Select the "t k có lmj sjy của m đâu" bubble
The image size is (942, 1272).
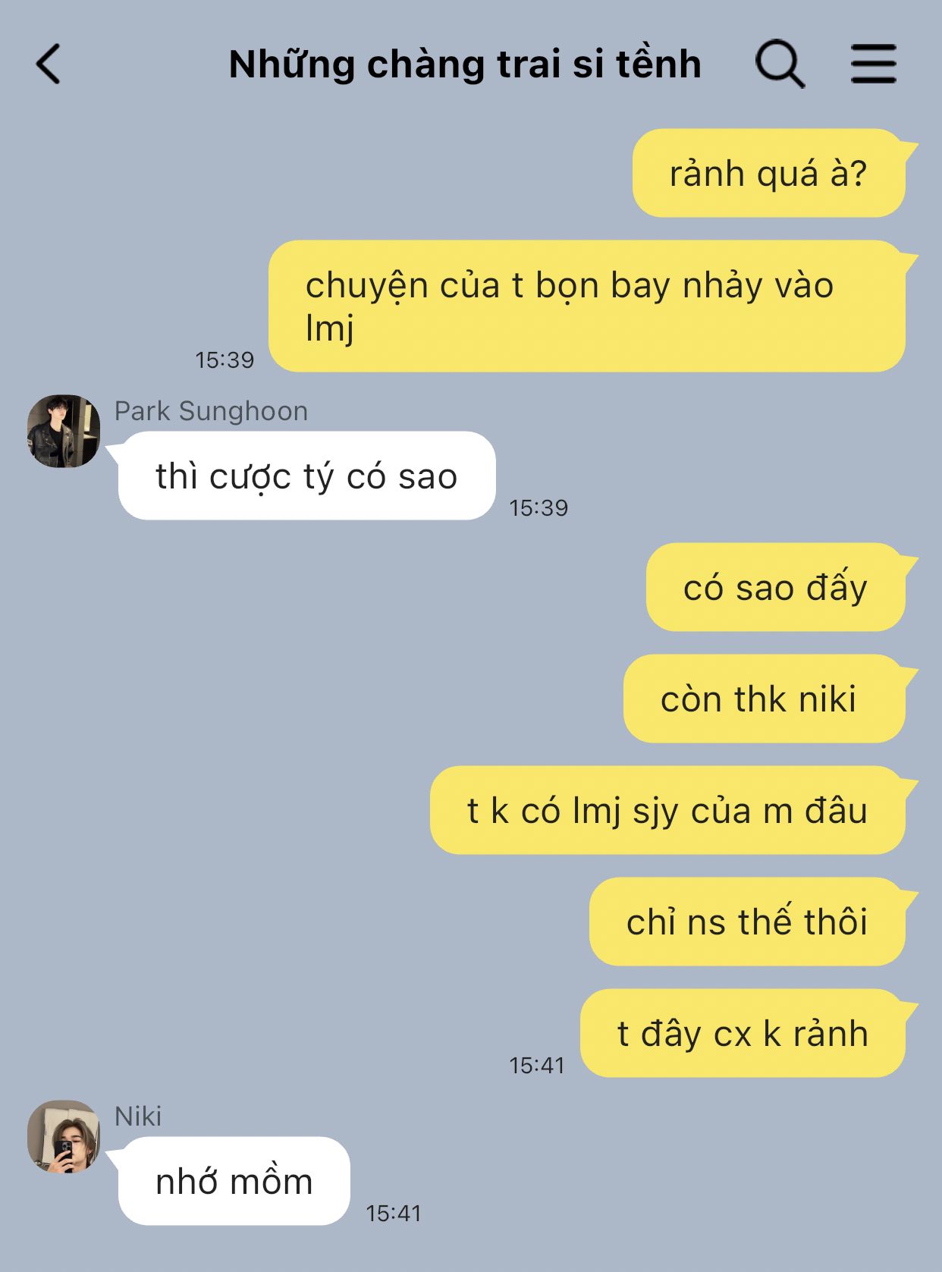click(x=667, y=810)
